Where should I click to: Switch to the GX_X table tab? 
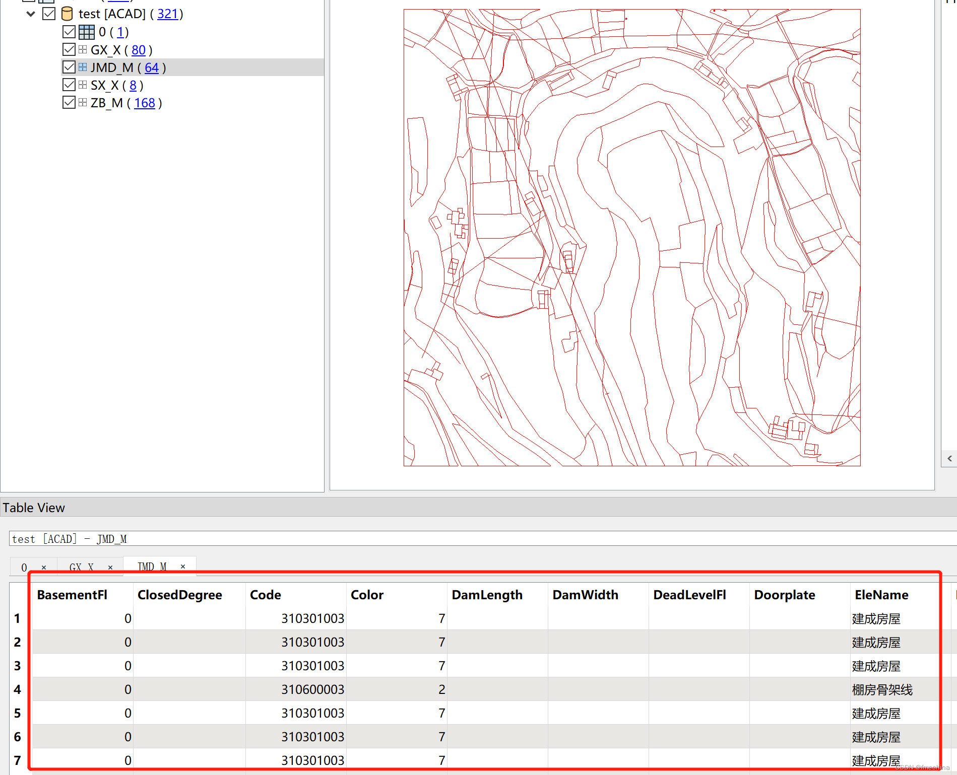point(81,567)
